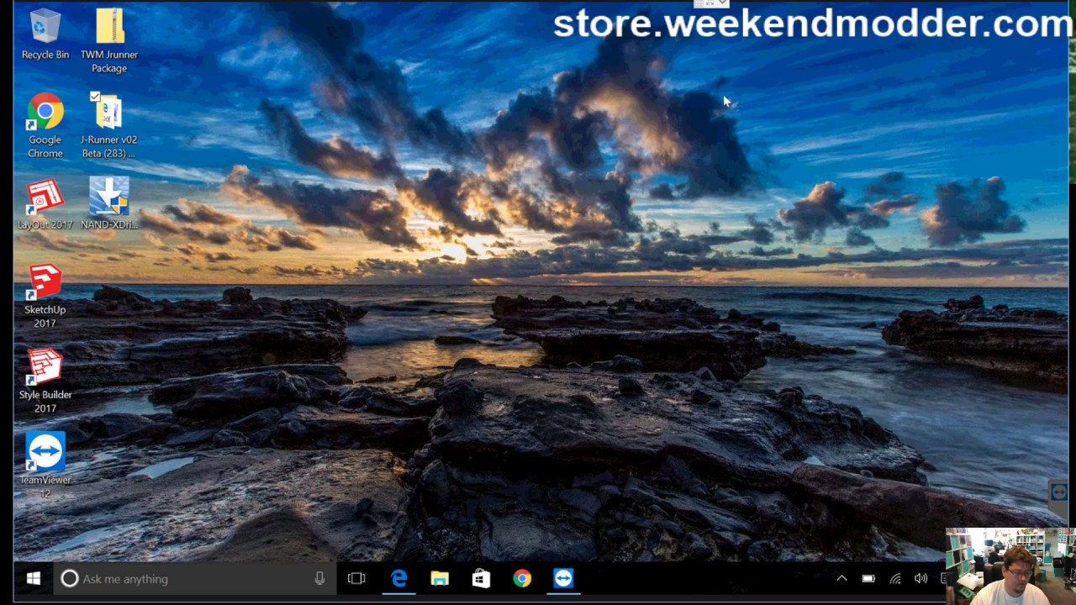This screenshot has width=1076, height=605.
Task: Open File Explorer from the taskbar
Action: coord(440,579)
